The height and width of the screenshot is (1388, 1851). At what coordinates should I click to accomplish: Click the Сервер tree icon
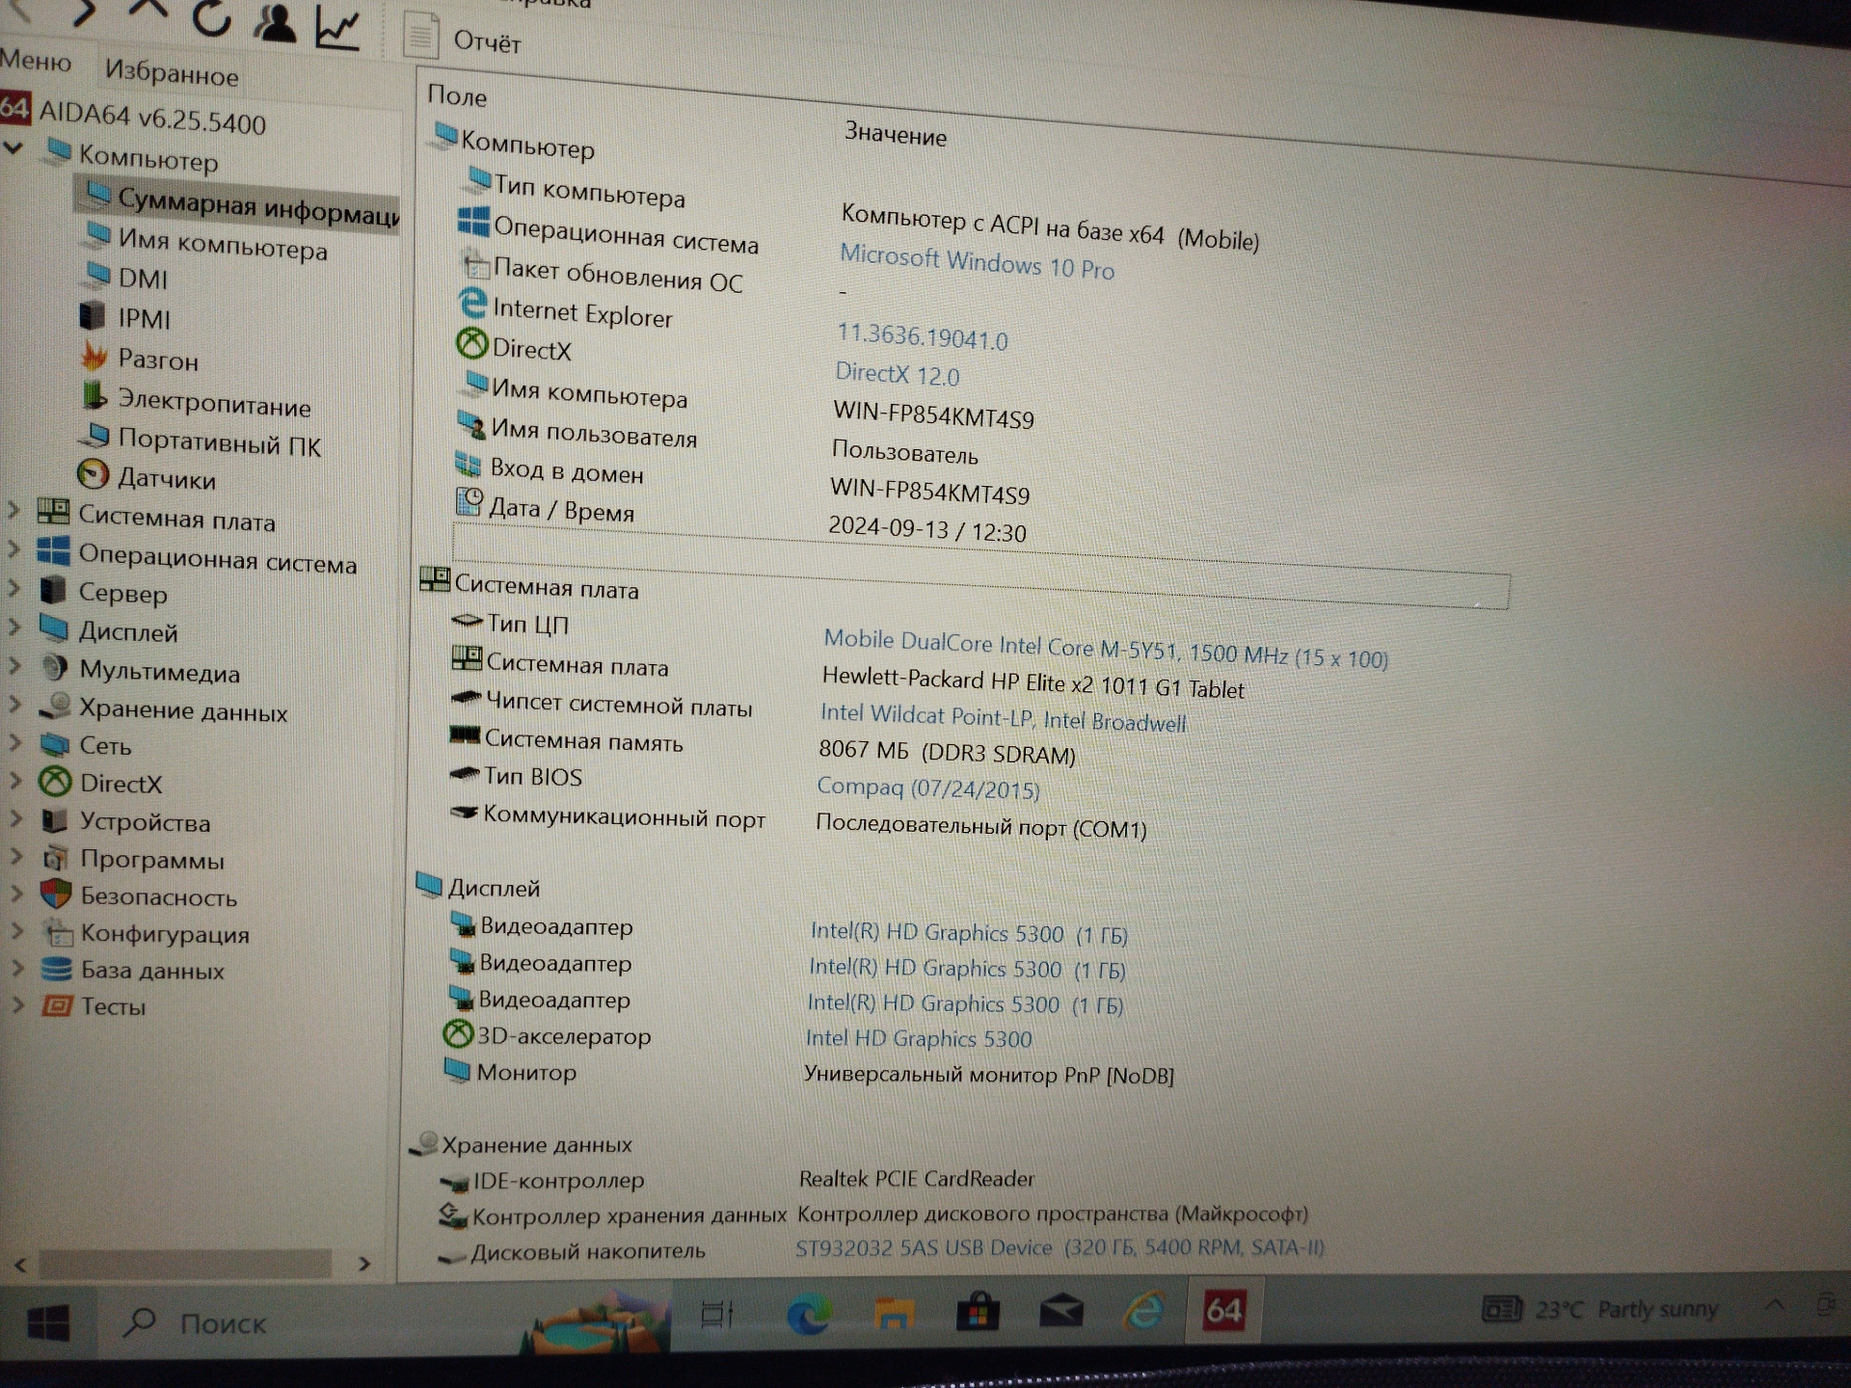coord(54,589)
